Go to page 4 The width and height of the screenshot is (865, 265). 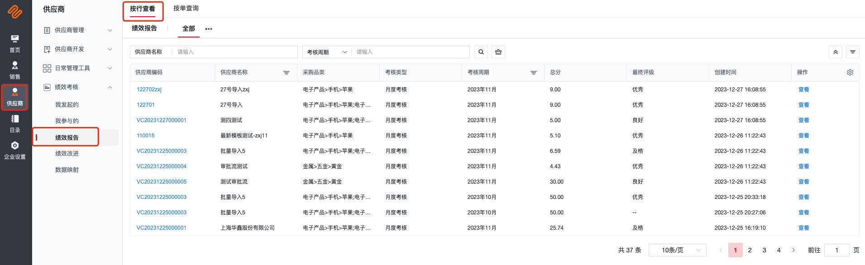click(x=779, y=250)
